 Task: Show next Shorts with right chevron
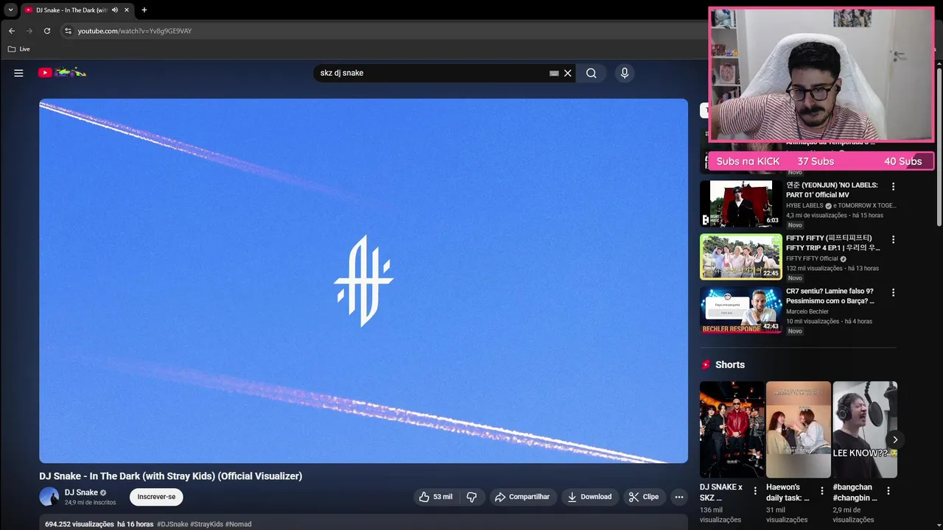tap(895, 440)
